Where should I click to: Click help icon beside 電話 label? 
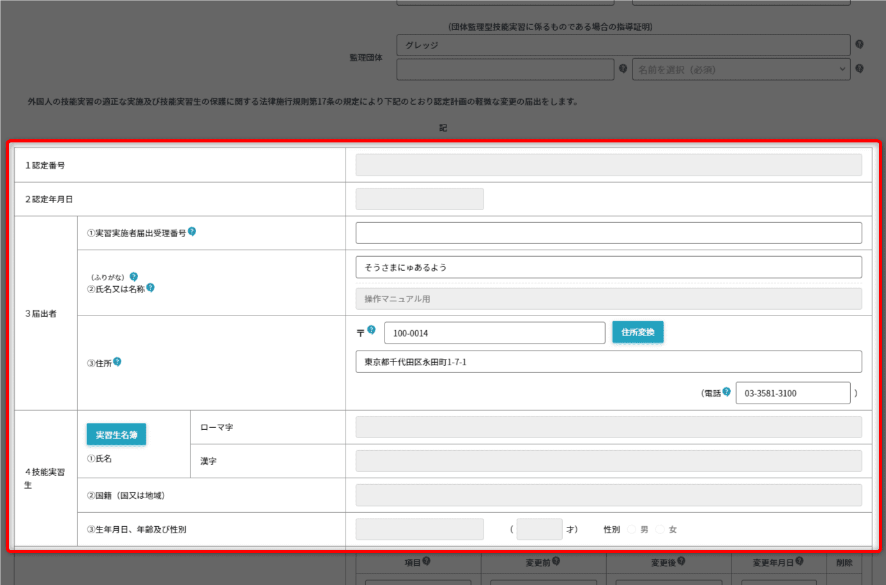[x=726, y=391]
